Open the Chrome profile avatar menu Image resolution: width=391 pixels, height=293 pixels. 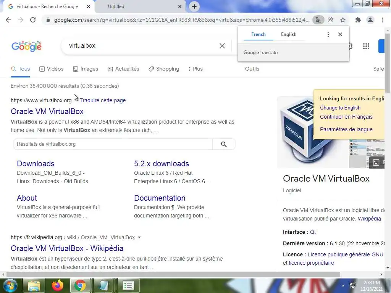click(370, 20)
